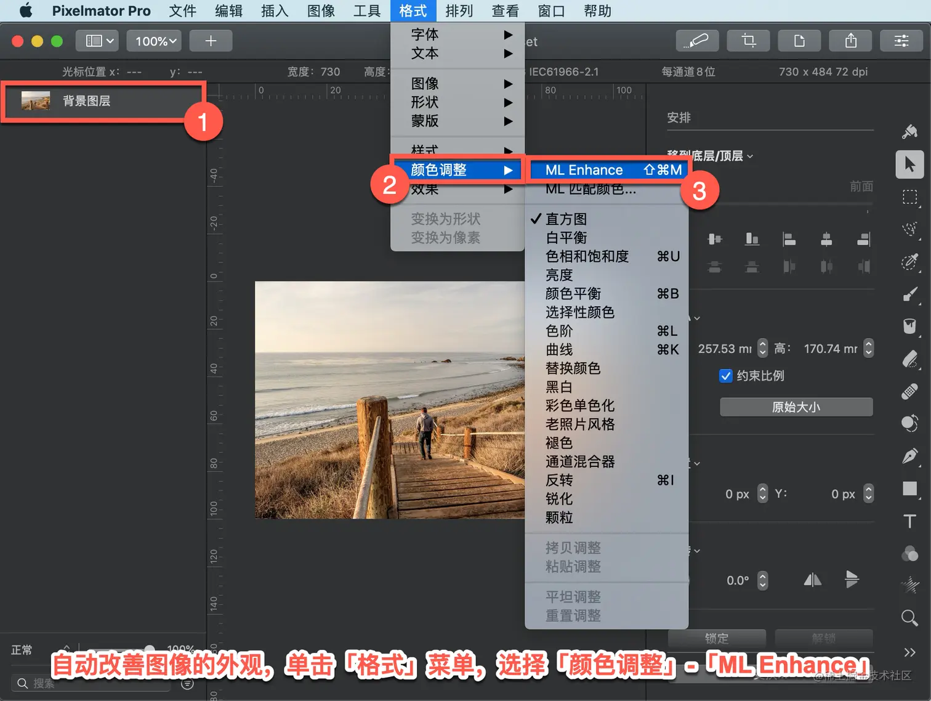
Task: Open the 颜色调整 submenu item
Action: tap(457, 170)
